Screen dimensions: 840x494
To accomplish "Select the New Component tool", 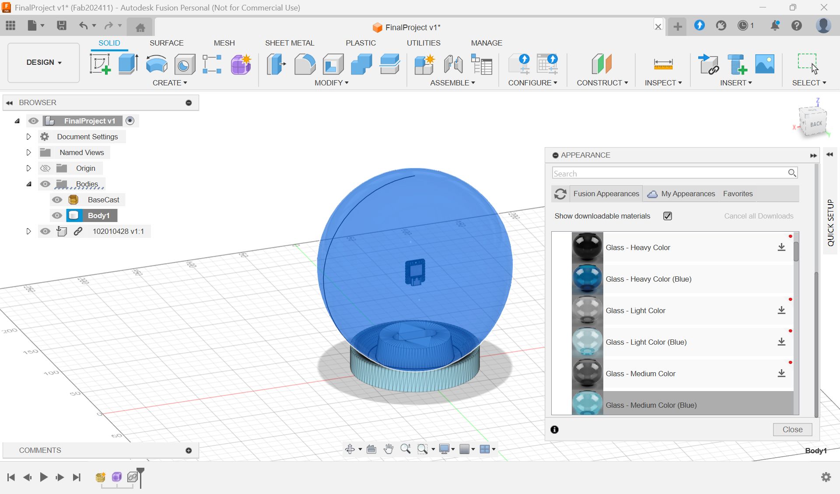I will 424,64.
